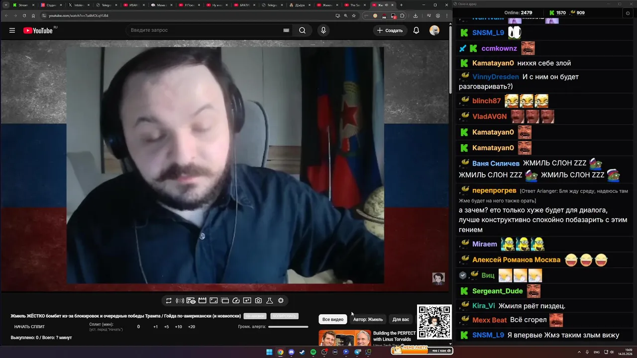The image size is (637, 358).
Task: Click the browser home button
Action: 33,15
